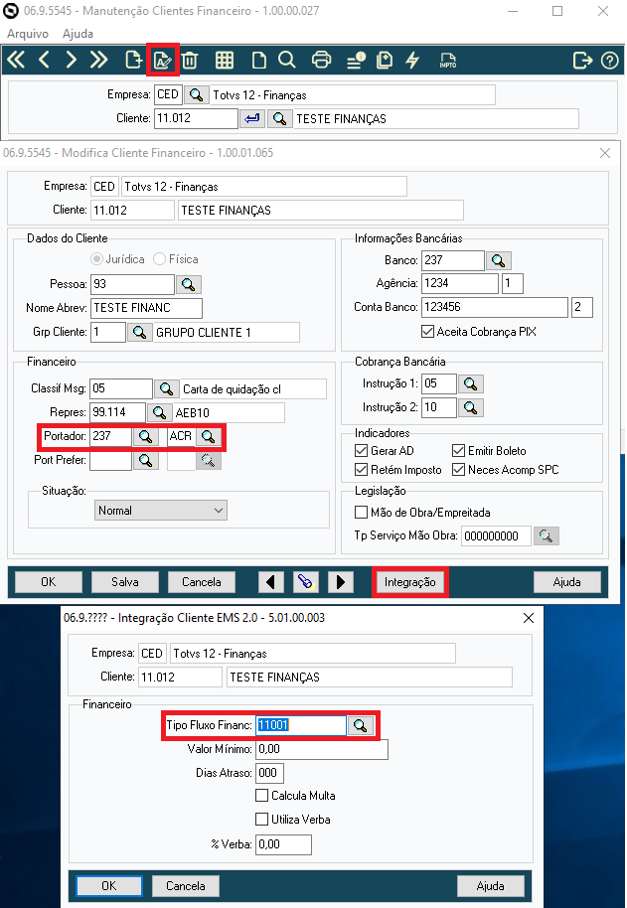Open lookup for Pessoa field
The image size is (627, 908).
[x=188, y=284]
